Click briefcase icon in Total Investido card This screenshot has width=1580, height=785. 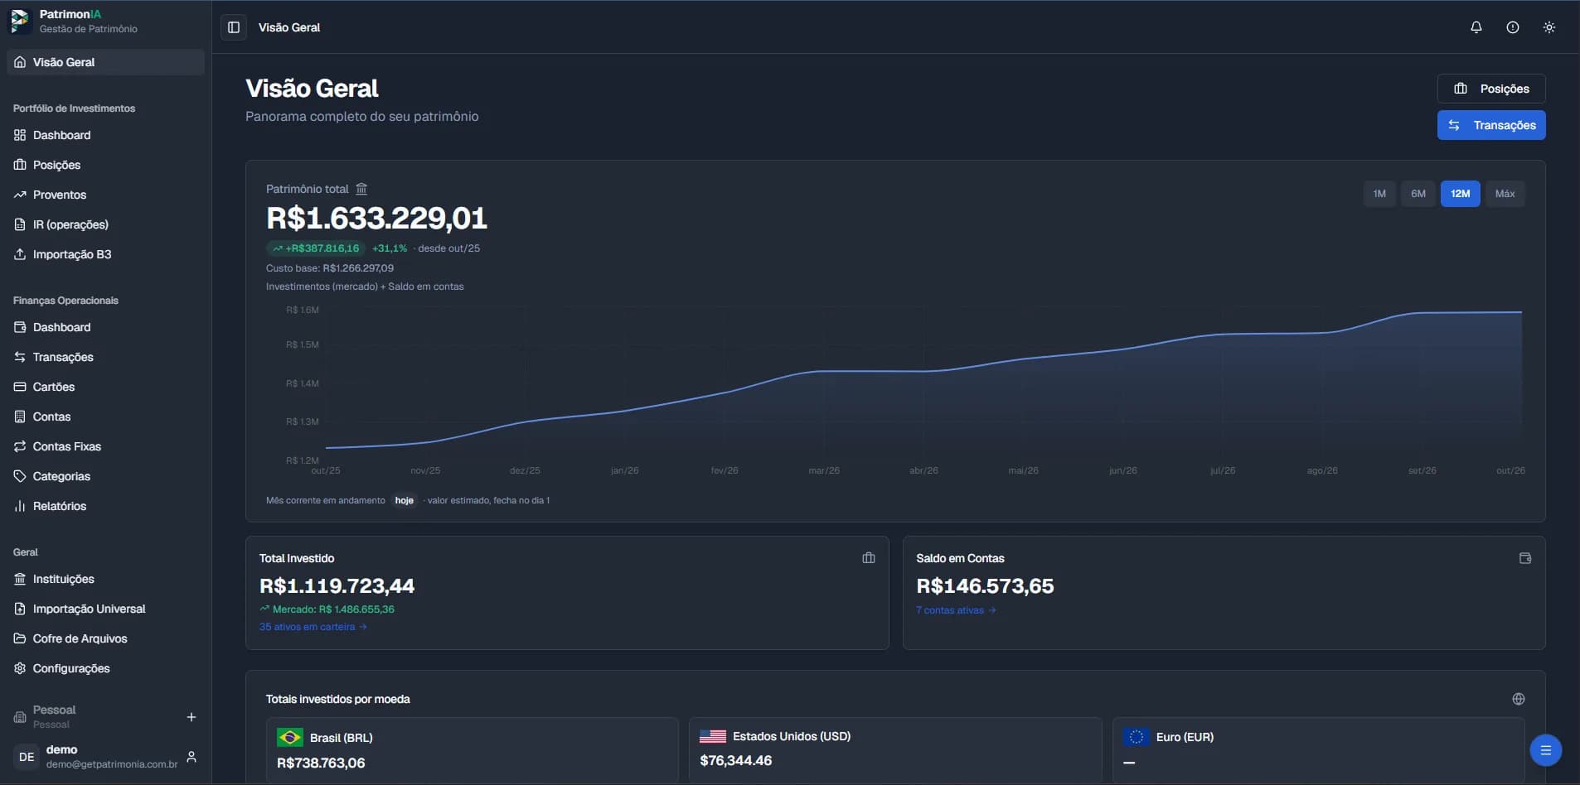(869, 558)
